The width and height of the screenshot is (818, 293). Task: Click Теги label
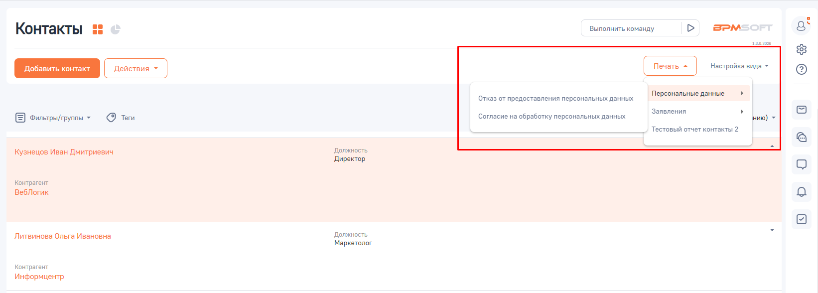[x=128, y=118]
